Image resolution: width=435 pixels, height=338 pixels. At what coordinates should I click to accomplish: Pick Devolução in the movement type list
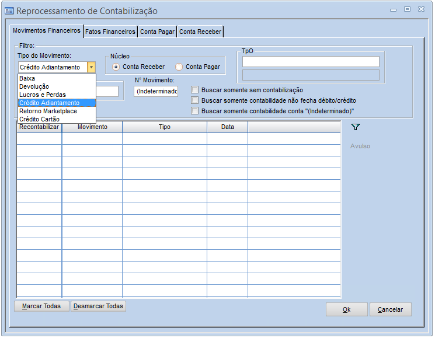34,86
